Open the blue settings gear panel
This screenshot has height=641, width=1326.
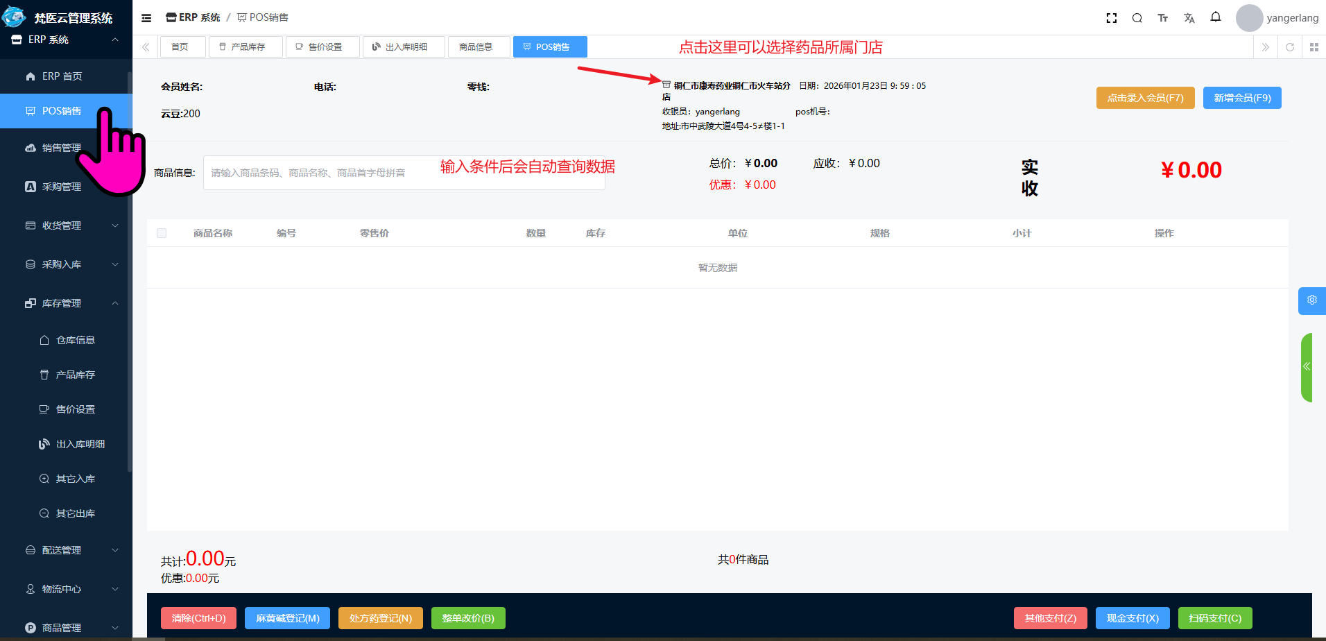[1311, 300]
